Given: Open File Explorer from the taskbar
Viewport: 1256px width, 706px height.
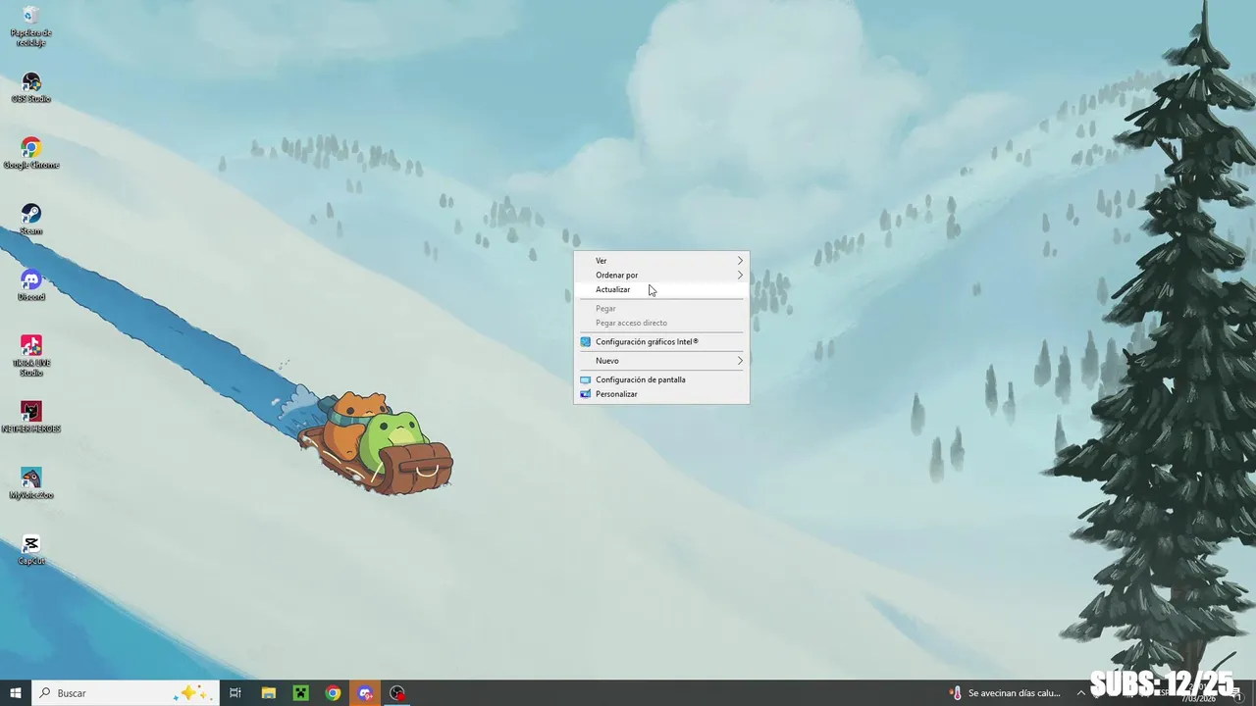Looking at the screenshot, I should click(x=268, y=693).
